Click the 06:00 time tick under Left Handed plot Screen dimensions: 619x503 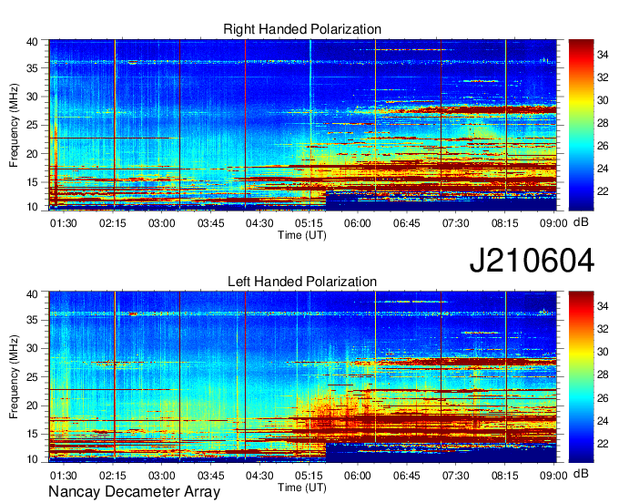click(x=358, y=476)
